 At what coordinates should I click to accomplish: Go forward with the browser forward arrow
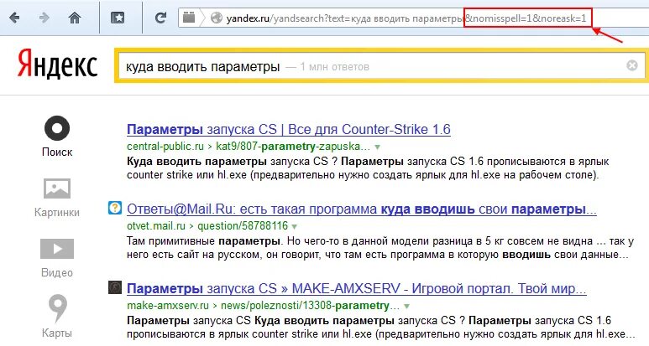point(44,18)
